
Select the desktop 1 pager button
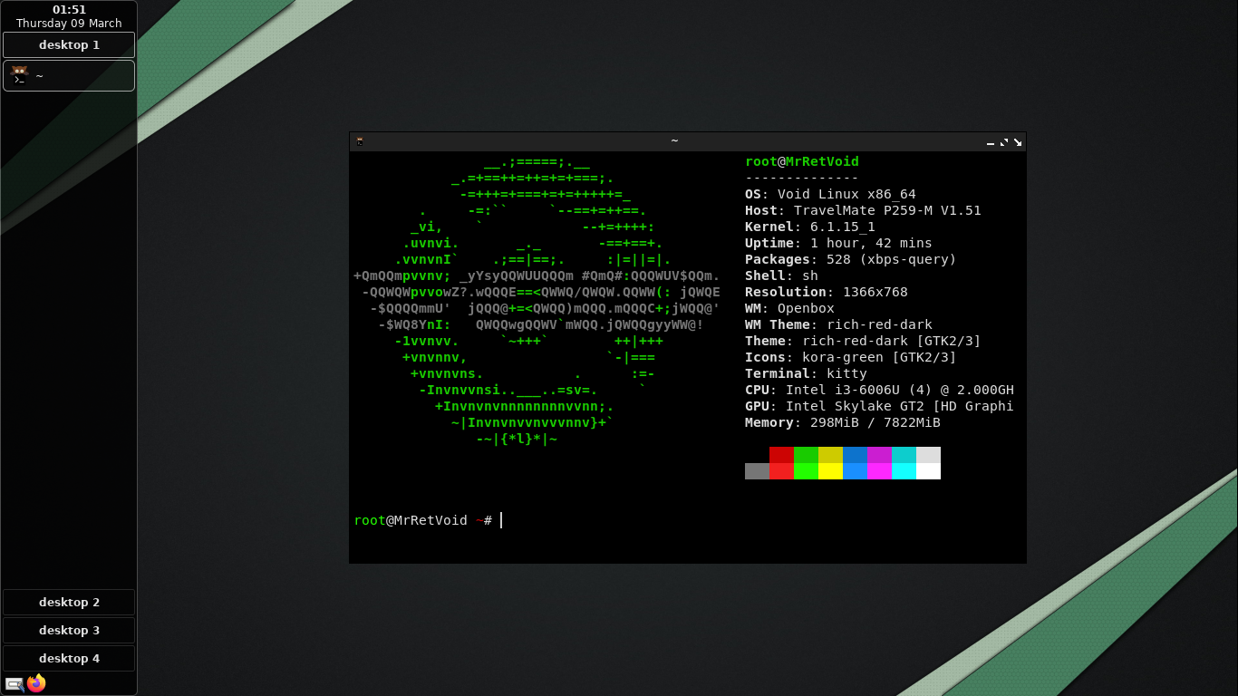[x=68, y=44]
